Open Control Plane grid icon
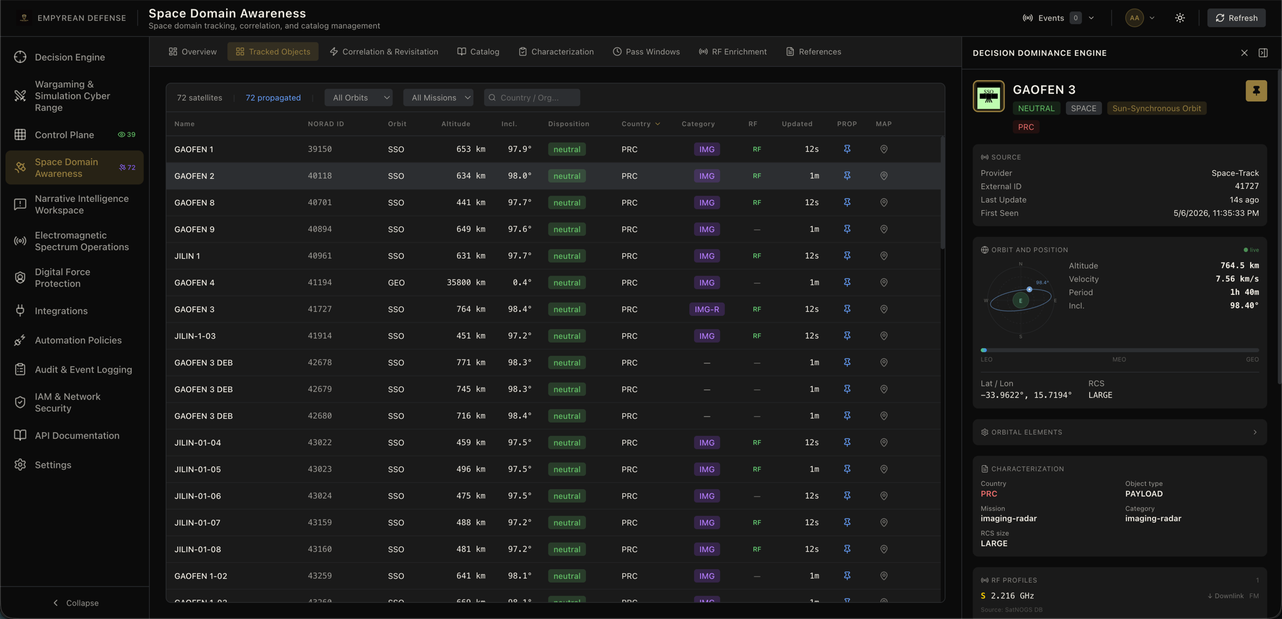 20,134
